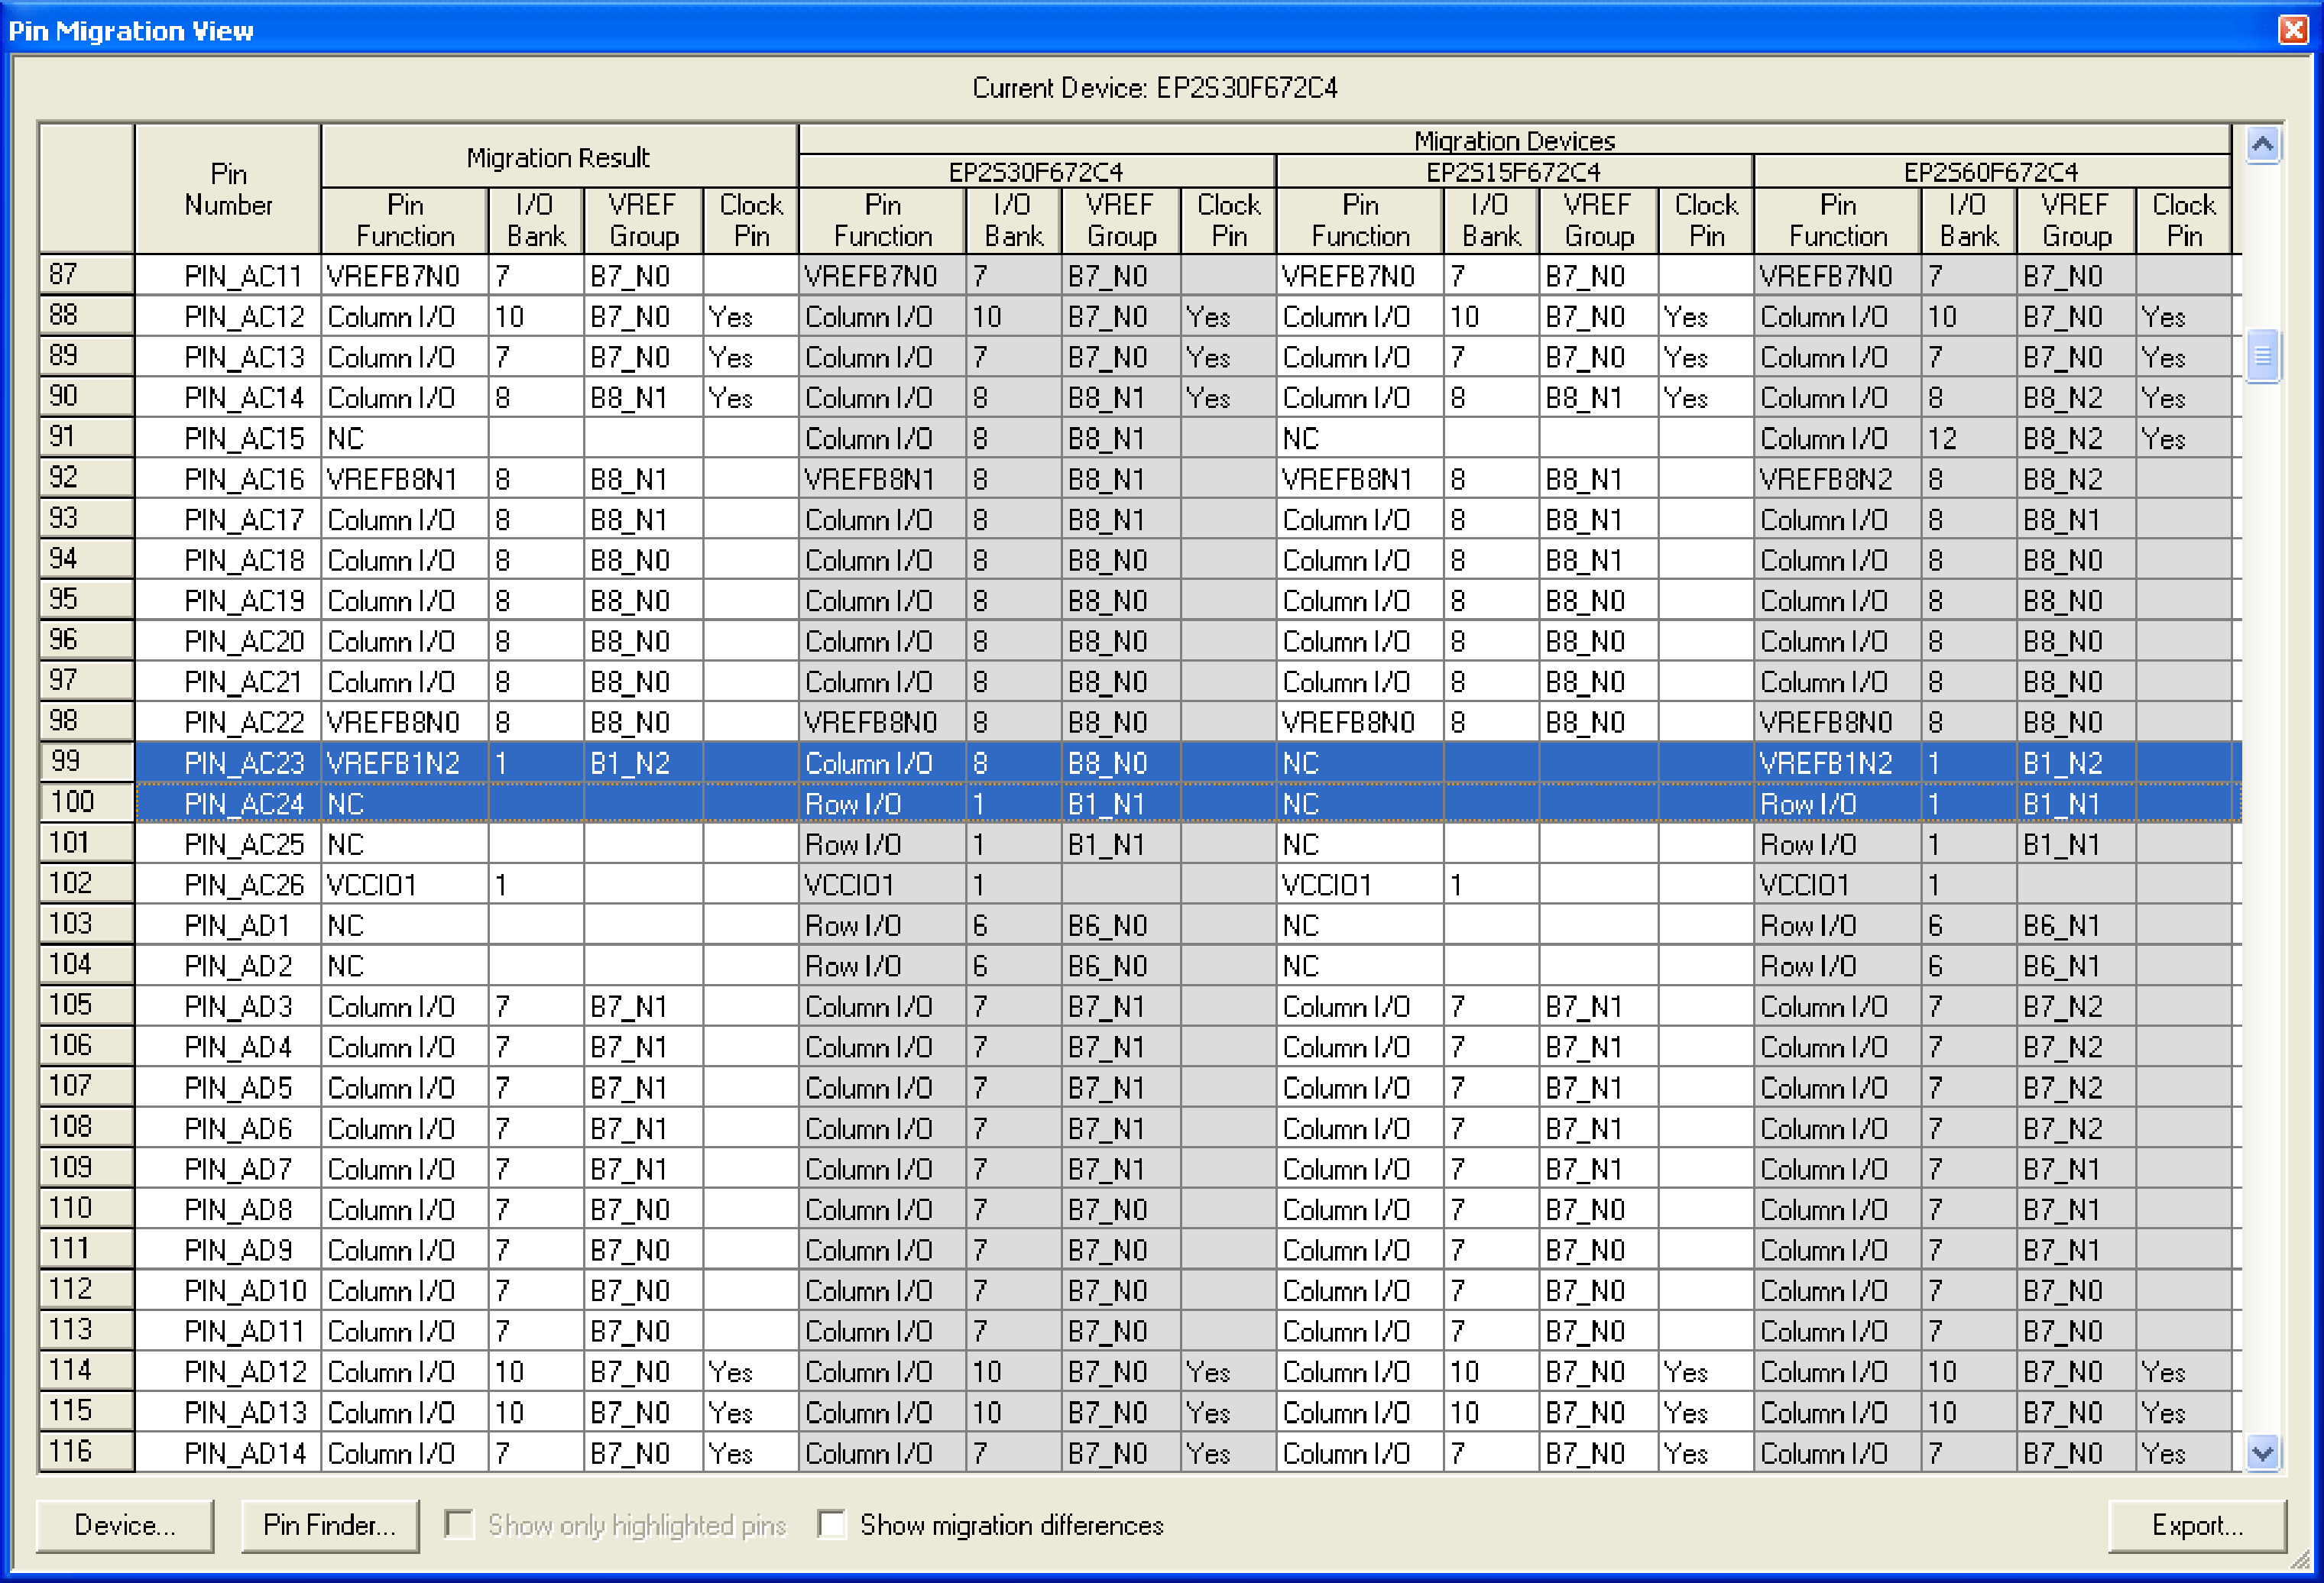Click the Migration Result header

[558, 157]
